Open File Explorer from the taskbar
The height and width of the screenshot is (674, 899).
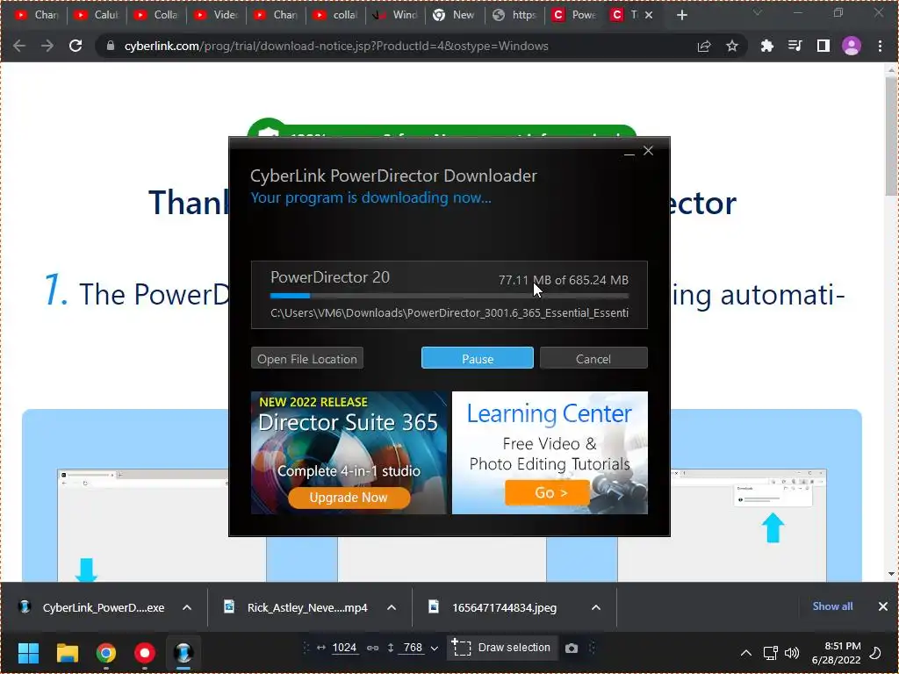[x=67, y=652]
